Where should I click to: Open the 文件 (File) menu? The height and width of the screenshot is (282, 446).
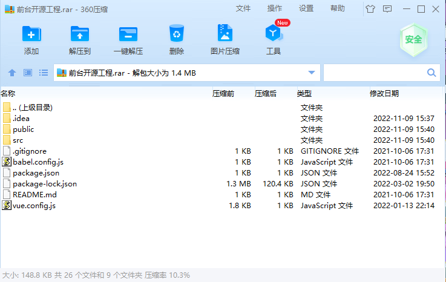coord(243,8)
